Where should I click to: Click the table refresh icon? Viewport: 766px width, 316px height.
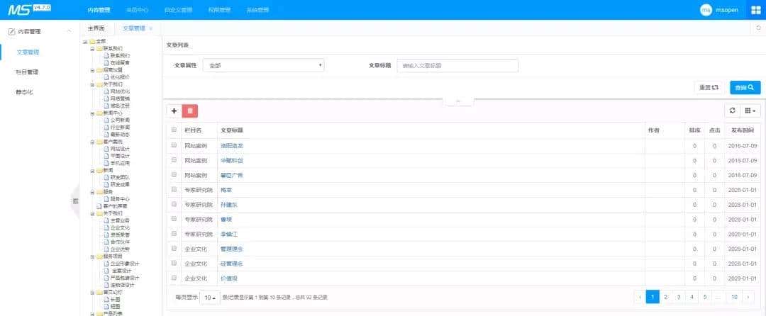tap(732, 111)
